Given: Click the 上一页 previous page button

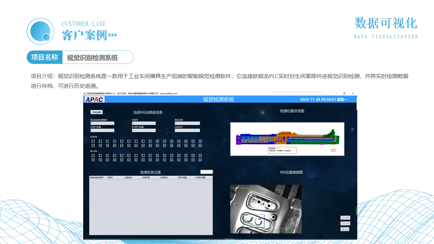Looking at the screenshot, I should [x=345, y=218].
